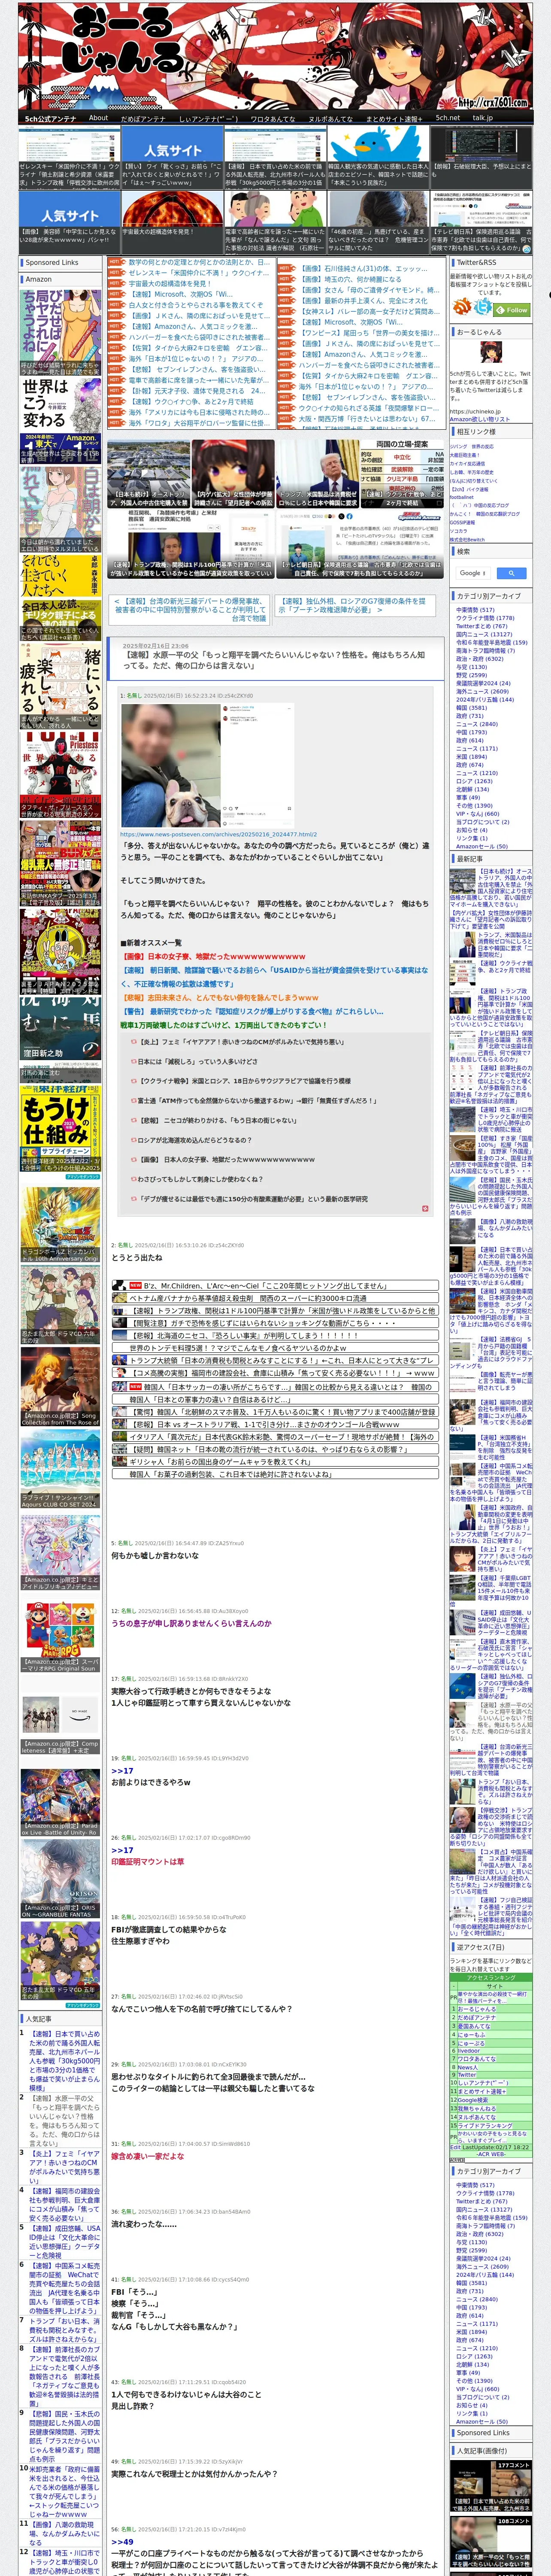Viewport: 551px width, 2576px height.
Task: Open the About nav item
Action: (x=98, y=118)
